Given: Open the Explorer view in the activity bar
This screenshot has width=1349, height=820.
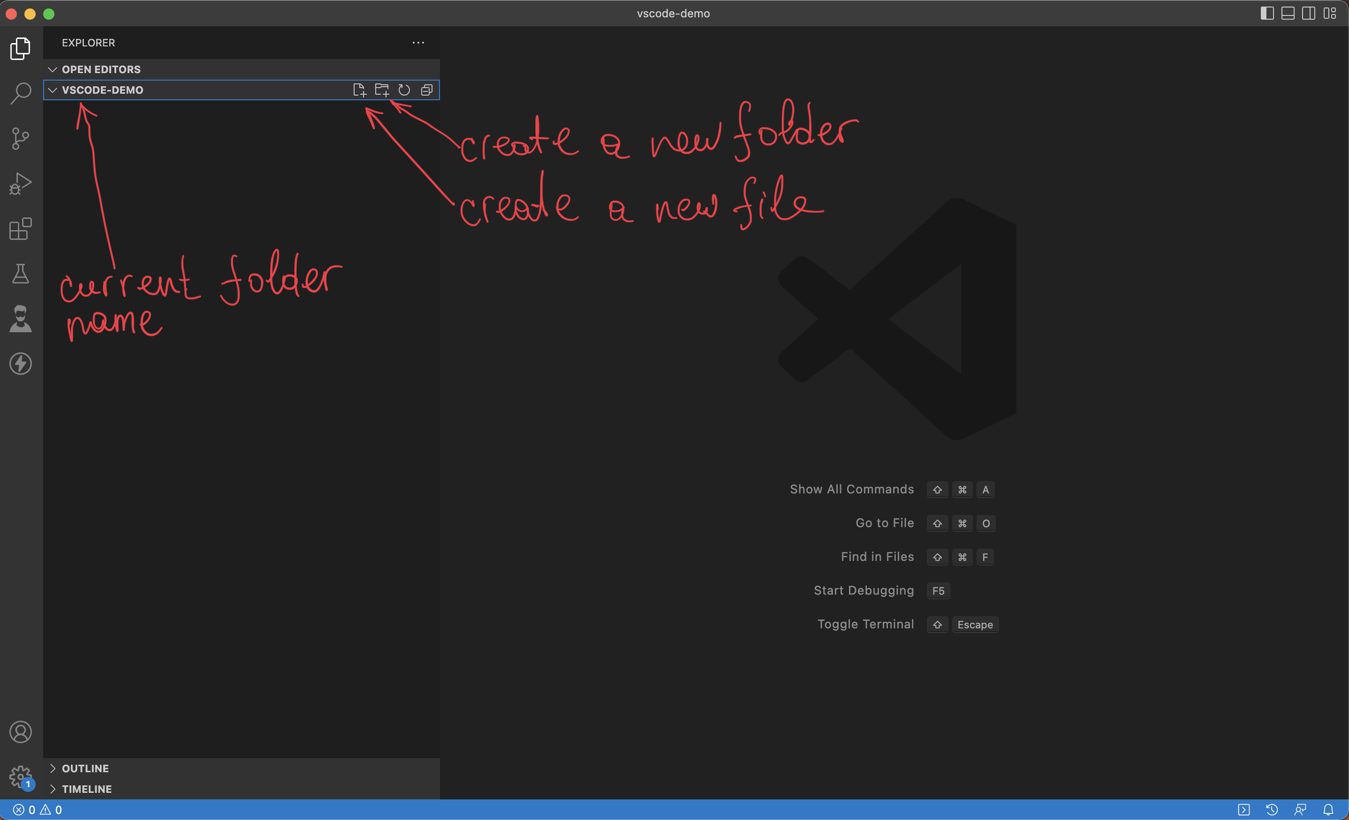Looking at the screenshot, I should click(20, 48).
